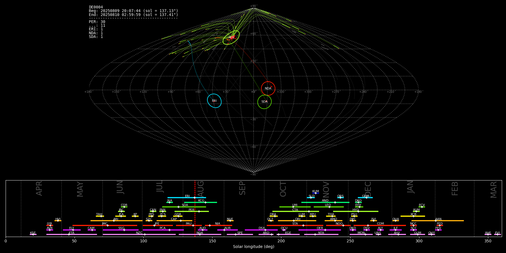This screenshot has height=253, width=506.
Task: Select the orange CAP shower bar
Action: tap(174, 221)
